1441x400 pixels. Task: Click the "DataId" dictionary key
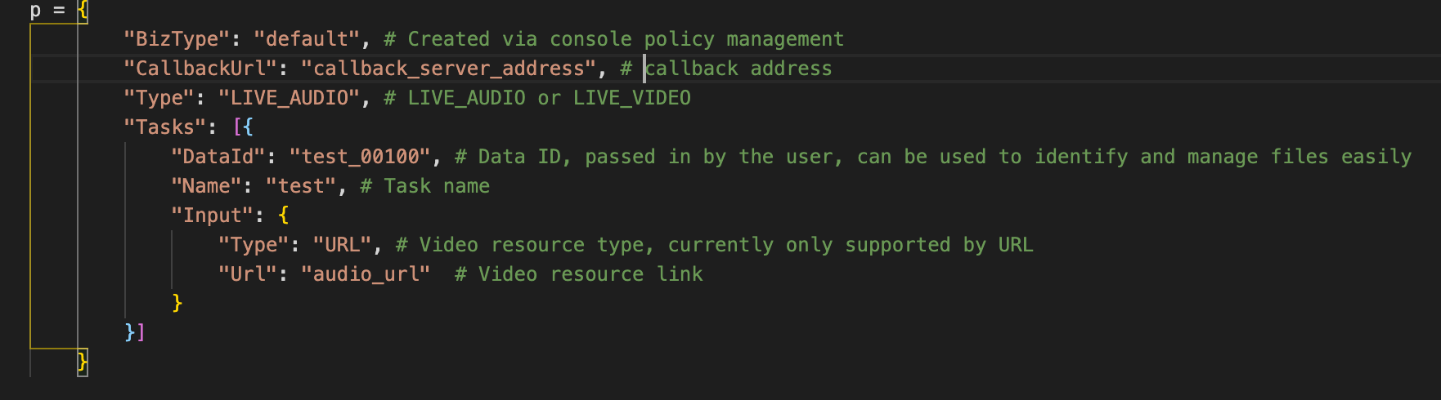pyautogui.click(x=218, y=157)
